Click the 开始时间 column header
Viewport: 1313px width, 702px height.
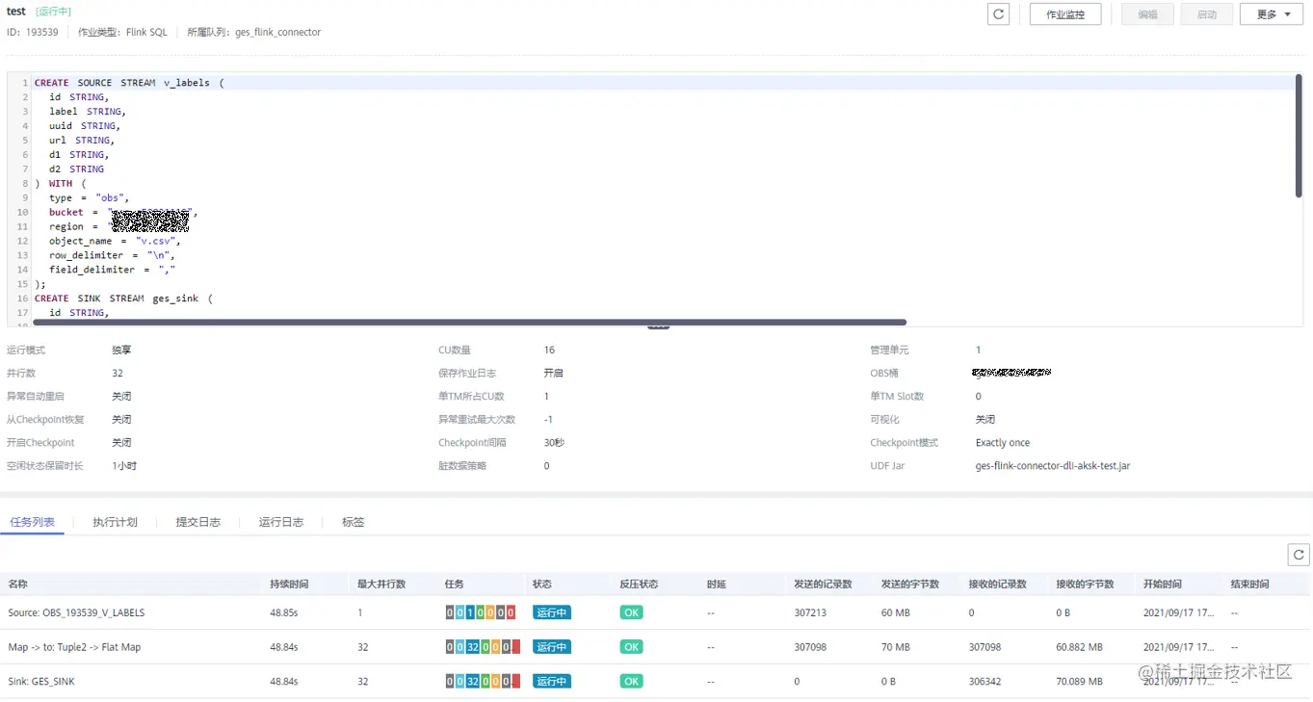click(x=1163, y=584)
